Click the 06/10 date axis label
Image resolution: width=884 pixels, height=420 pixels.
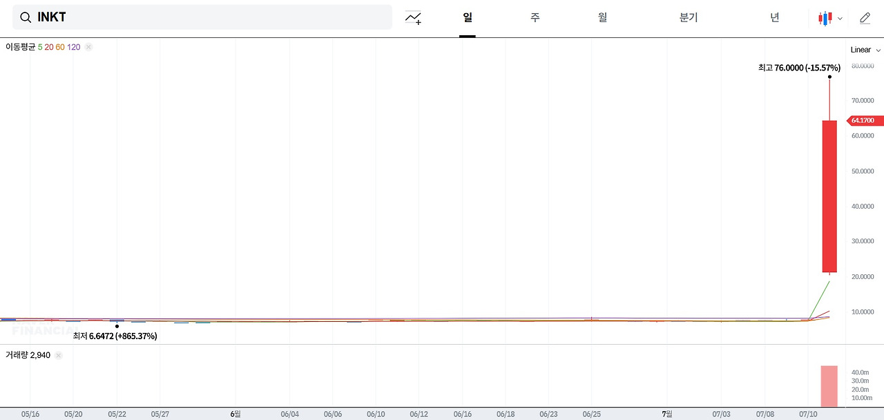(x=376, y=414)
